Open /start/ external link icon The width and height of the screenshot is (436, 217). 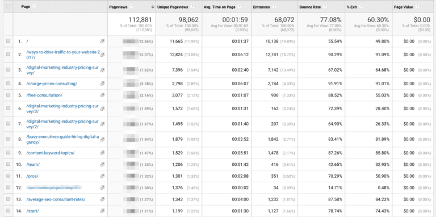click(x=102, y=211)
